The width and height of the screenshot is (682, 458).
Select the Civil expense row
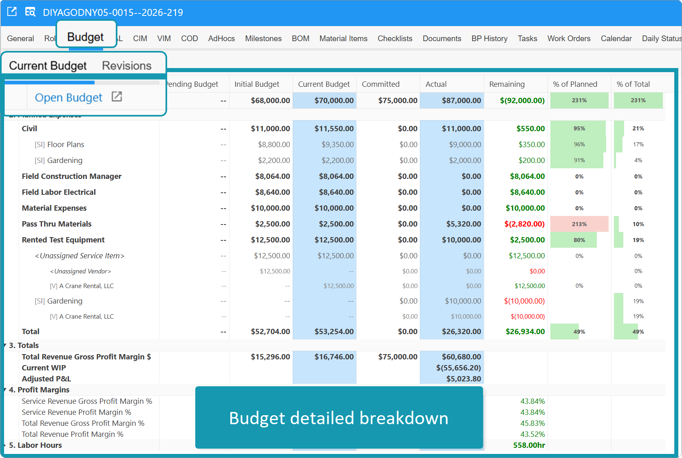[x=334, y=129]
